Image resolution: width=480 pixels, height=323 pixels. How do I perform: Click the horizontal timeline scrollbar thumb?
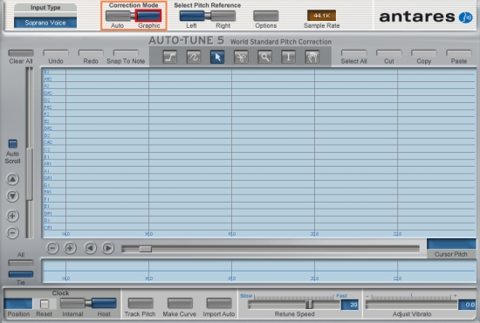click(x=146, y=249)
